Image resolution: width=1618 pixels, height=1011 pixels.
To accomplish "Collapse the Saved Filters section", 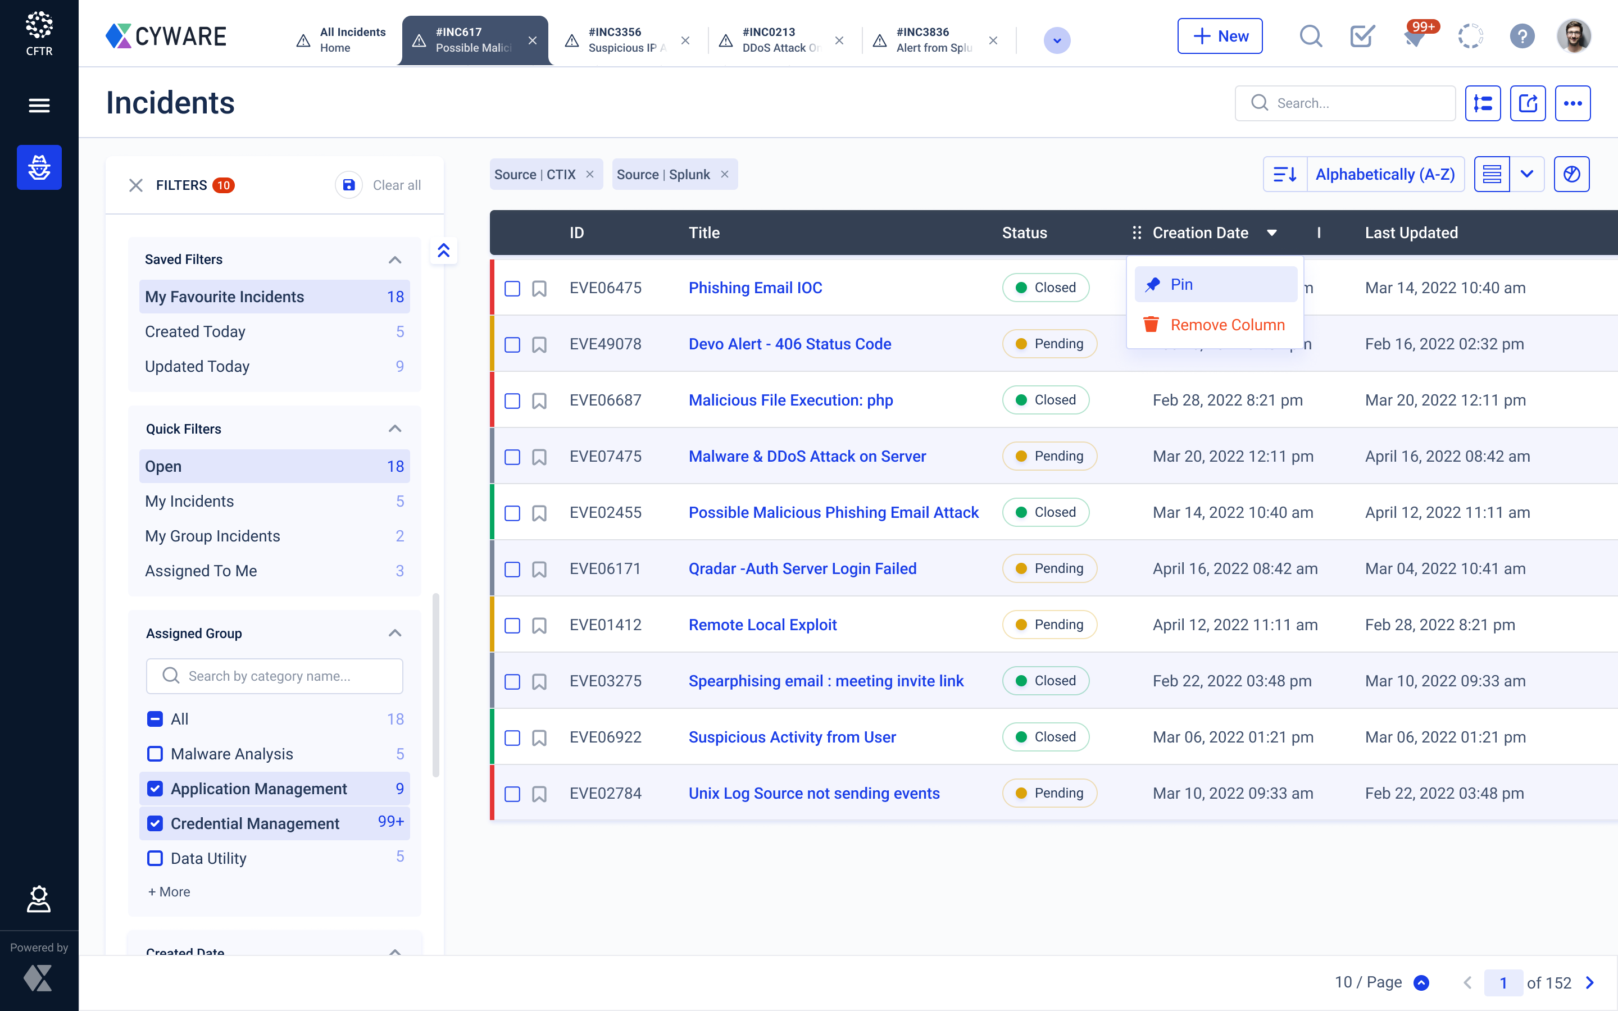I will (x=394, y=259).
